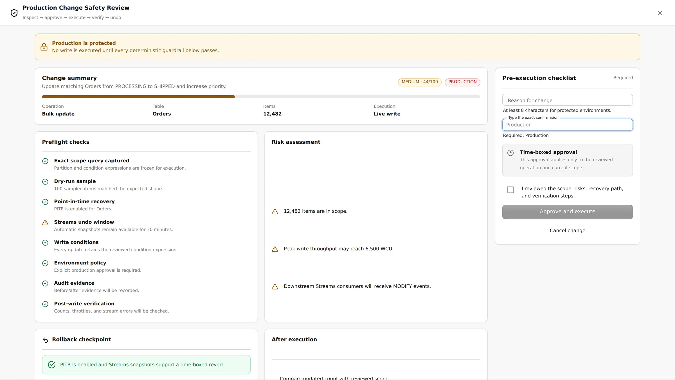This screenshot has height=380, width=675.
Task: Click the green check icon in the PITR enabled notice
Action: pos(52,365)
